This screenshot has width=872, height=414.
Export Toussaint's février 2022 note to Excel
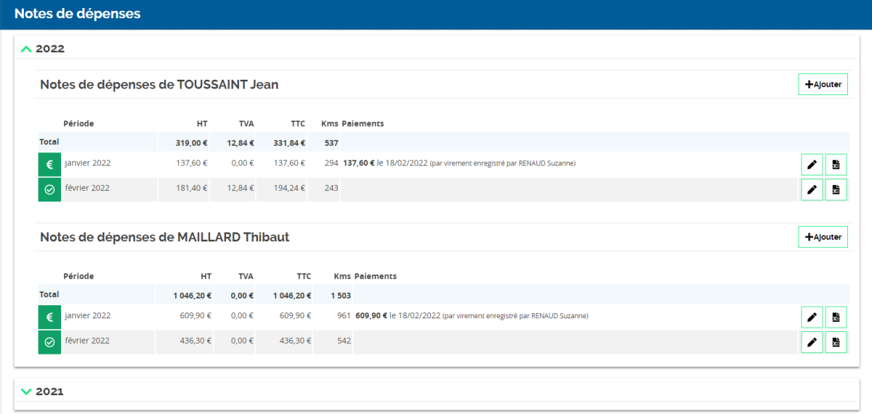click(x=836, y=189)
